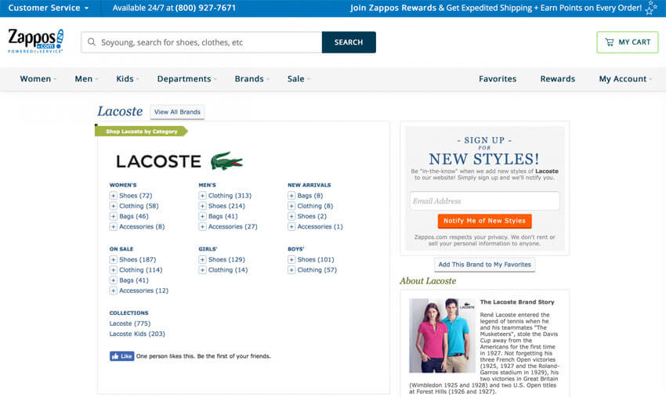Expand Women's Shoes (72) plus icon
Image resolution: width=666 pixels, height=397 pixels.
[x=114, y=196]
